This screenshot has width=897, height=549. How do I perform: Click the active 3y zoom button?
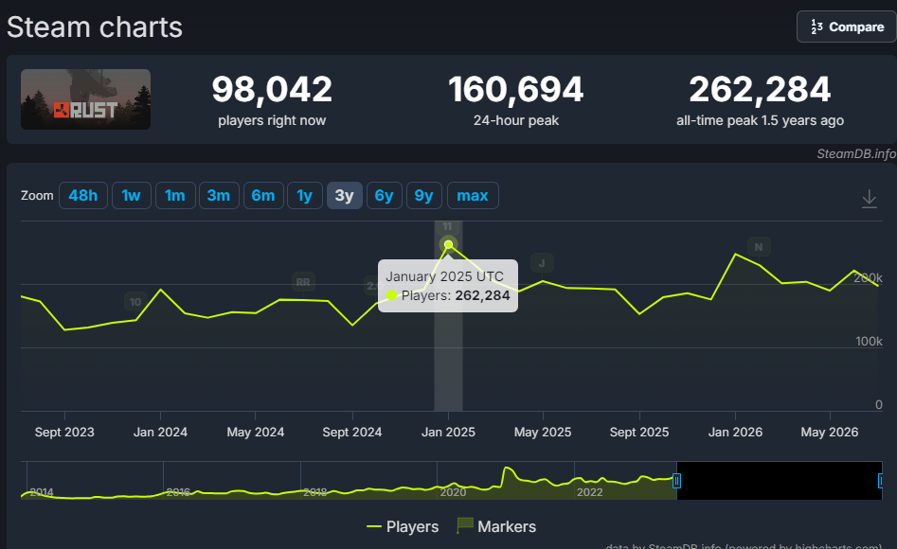[345, 196]
